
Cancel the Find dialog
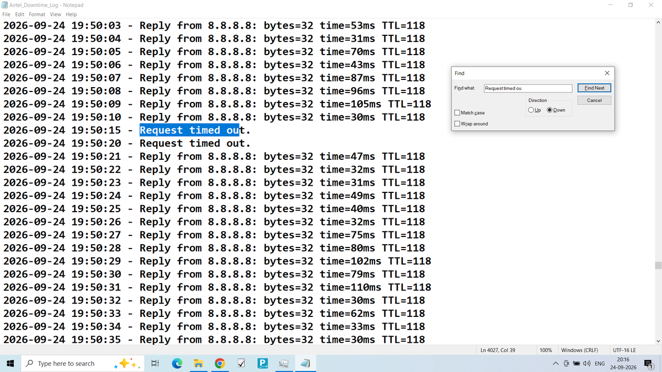(594, 100)
